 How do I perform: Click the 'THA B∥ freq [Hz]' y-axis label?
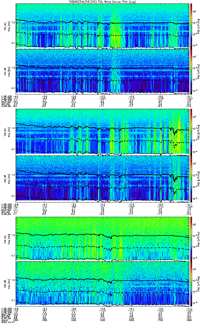(x=7, y=71)
